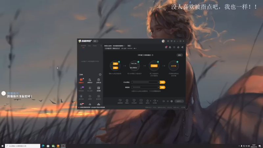Select the third scene tab

95,46
